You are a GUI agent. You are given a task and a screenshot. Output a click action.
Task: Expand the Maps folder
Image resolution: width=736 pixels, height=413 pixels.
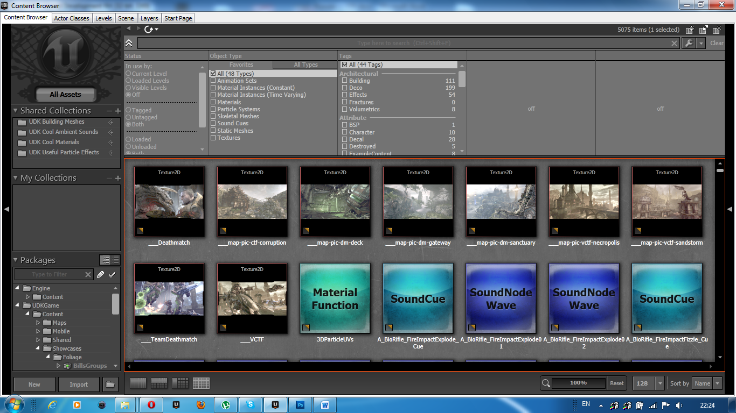(x=38, y=323)
